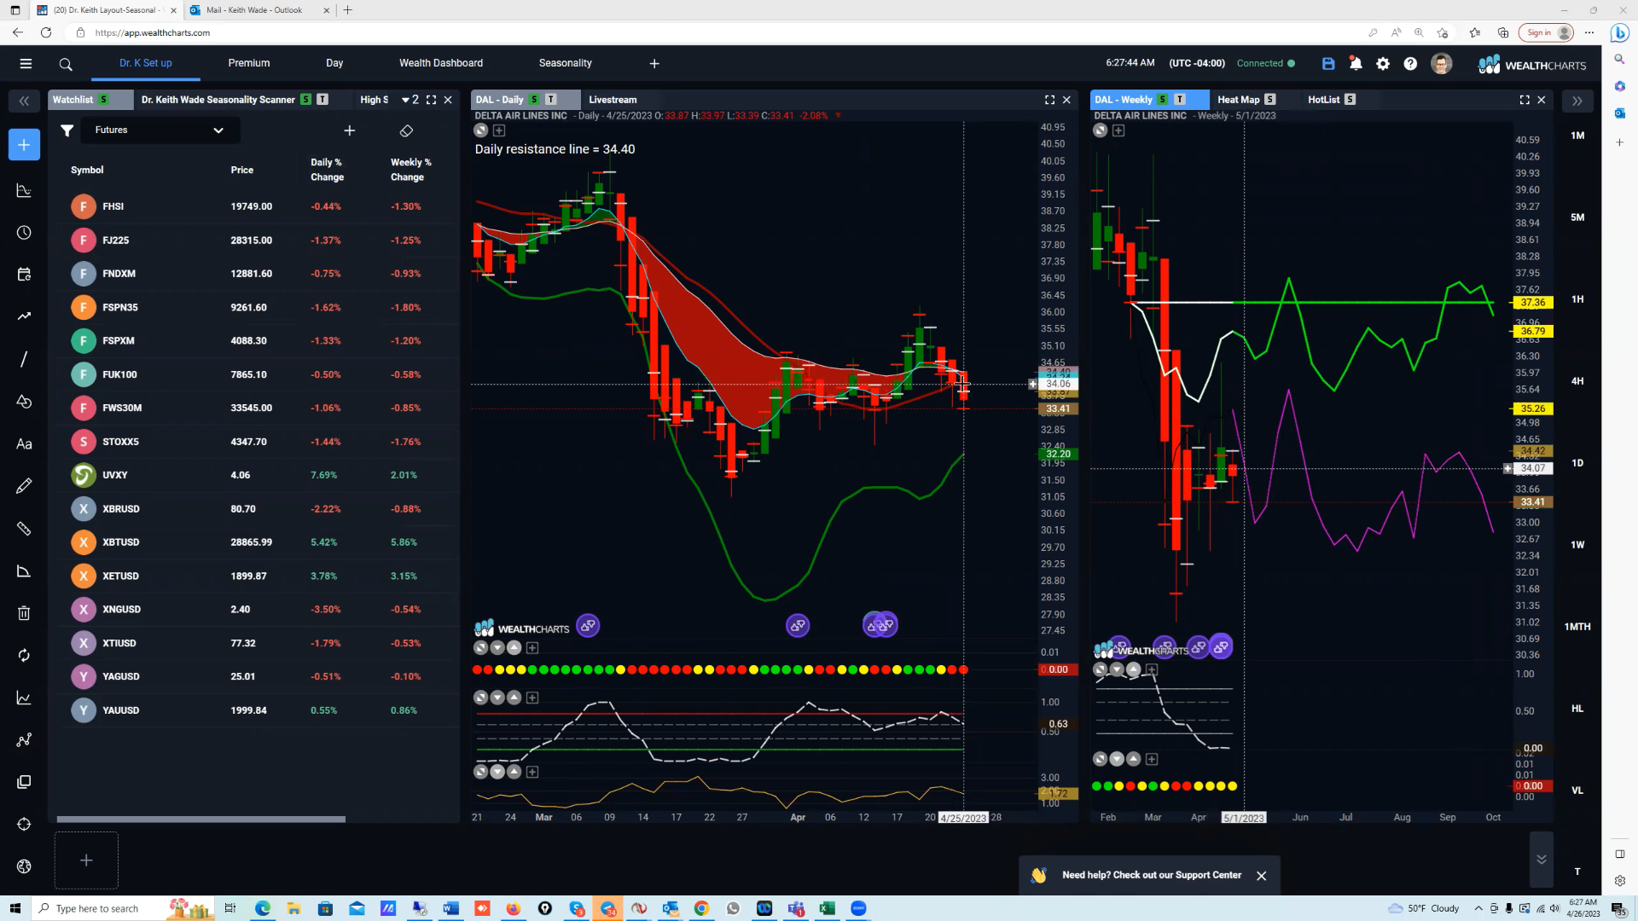Switch to the Premium workspace tab
Viewport: 1638px width, 921px height.
click(248, 63)
